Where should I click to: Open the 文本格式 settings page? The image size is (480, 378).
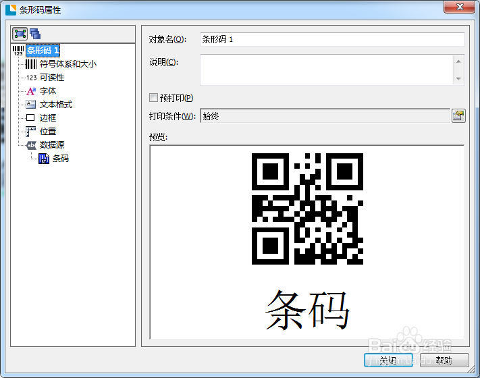click(x=56, y=105)
